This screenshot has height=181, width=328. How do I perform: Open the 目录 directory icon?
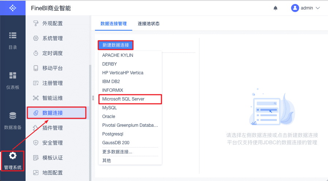pos(13,35)
